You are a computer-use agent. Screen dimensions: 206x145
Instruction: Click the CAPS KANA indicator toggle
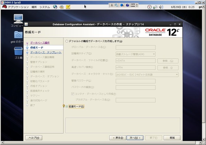pyautogui.click(x=134, y=5)
